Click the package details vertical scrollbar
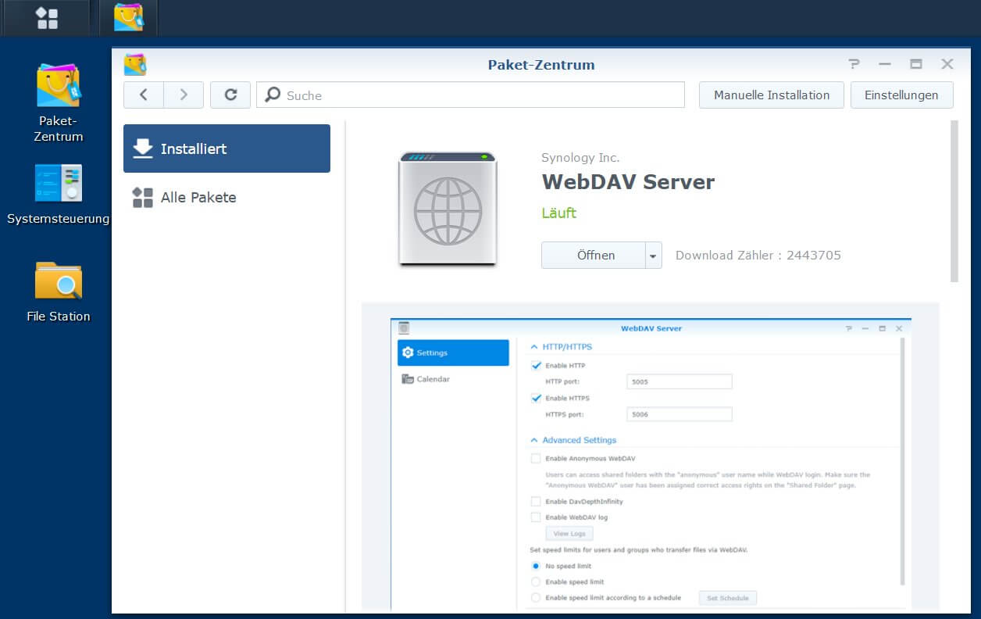 (954, 201)
